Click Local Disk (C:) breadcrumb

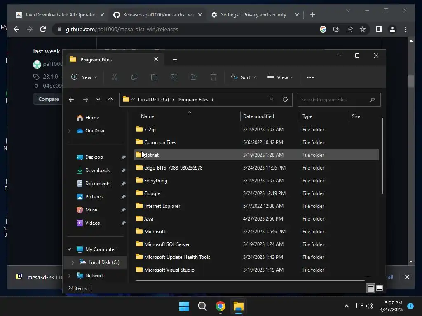[153, 100]
